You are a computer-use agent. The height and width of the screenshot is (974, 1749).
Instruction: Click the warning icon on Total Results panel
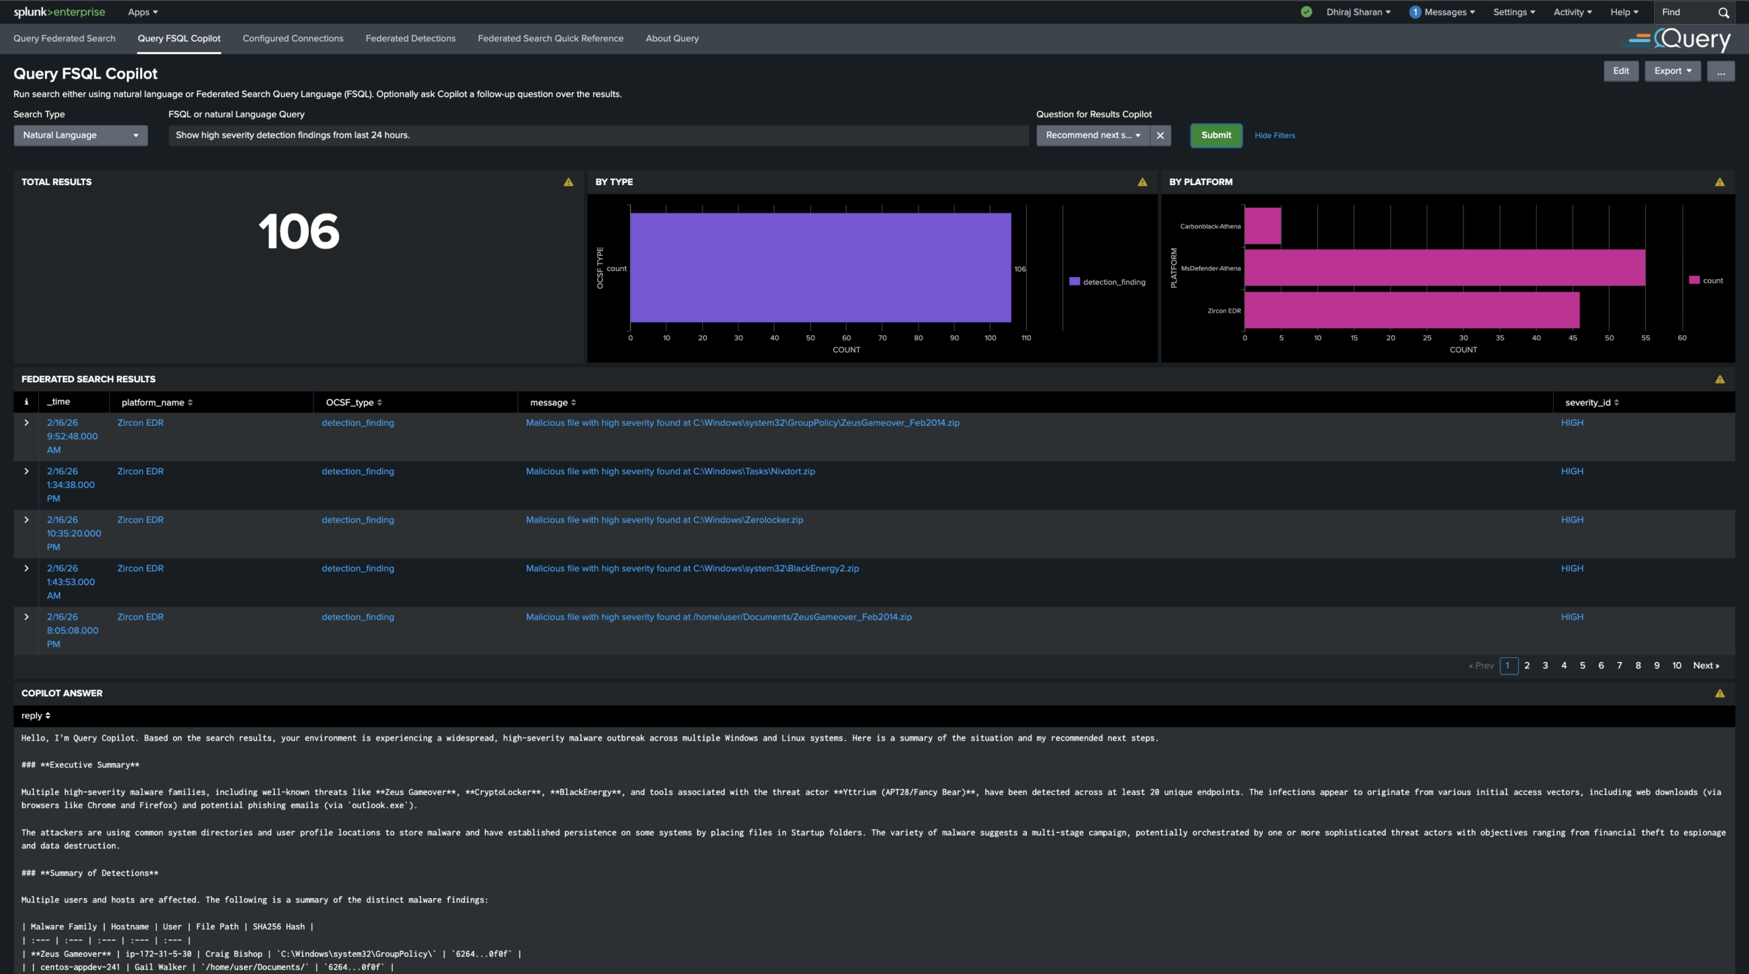click(x=568, y=182)
